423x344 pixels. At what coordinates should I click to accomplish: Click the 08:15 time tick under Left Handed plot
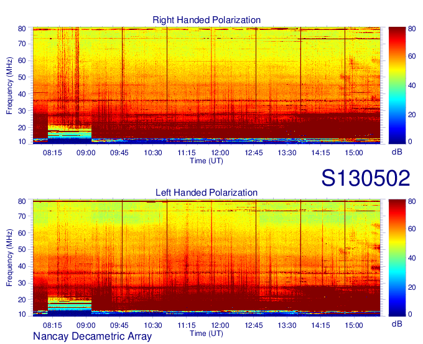pos(52,325)
